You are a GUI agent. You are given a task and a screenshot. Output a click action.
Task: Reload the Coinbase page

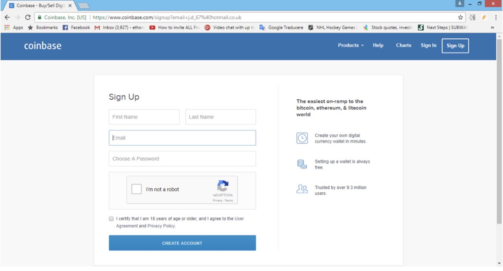pyautogui.click(x=28, y=17)
